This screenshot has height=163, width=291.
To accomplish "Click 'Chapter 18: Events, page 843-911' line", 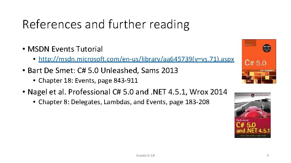I will click(88, 81).
